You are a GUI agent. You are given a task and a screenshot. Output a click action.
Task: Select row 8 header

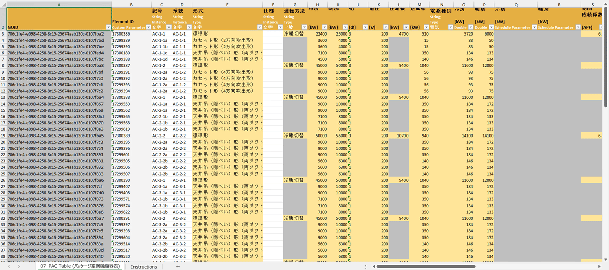(x=4, y=65)
